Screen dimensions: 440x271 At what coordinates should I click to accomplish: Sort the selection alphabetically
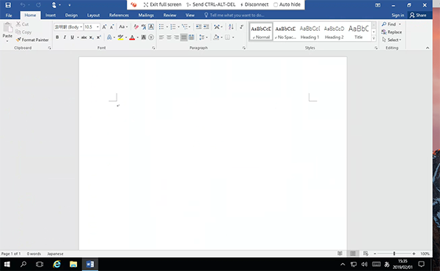click(x=231, y=27)
